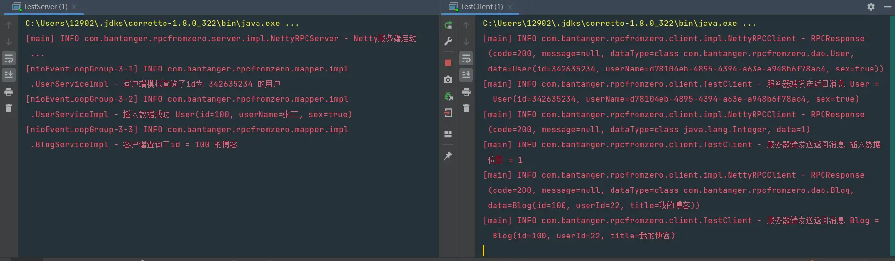The height and width of the screenshot is (261, 895).
Task: Expand folded java.exe command in TestServer console
Action: pos(292,24)
